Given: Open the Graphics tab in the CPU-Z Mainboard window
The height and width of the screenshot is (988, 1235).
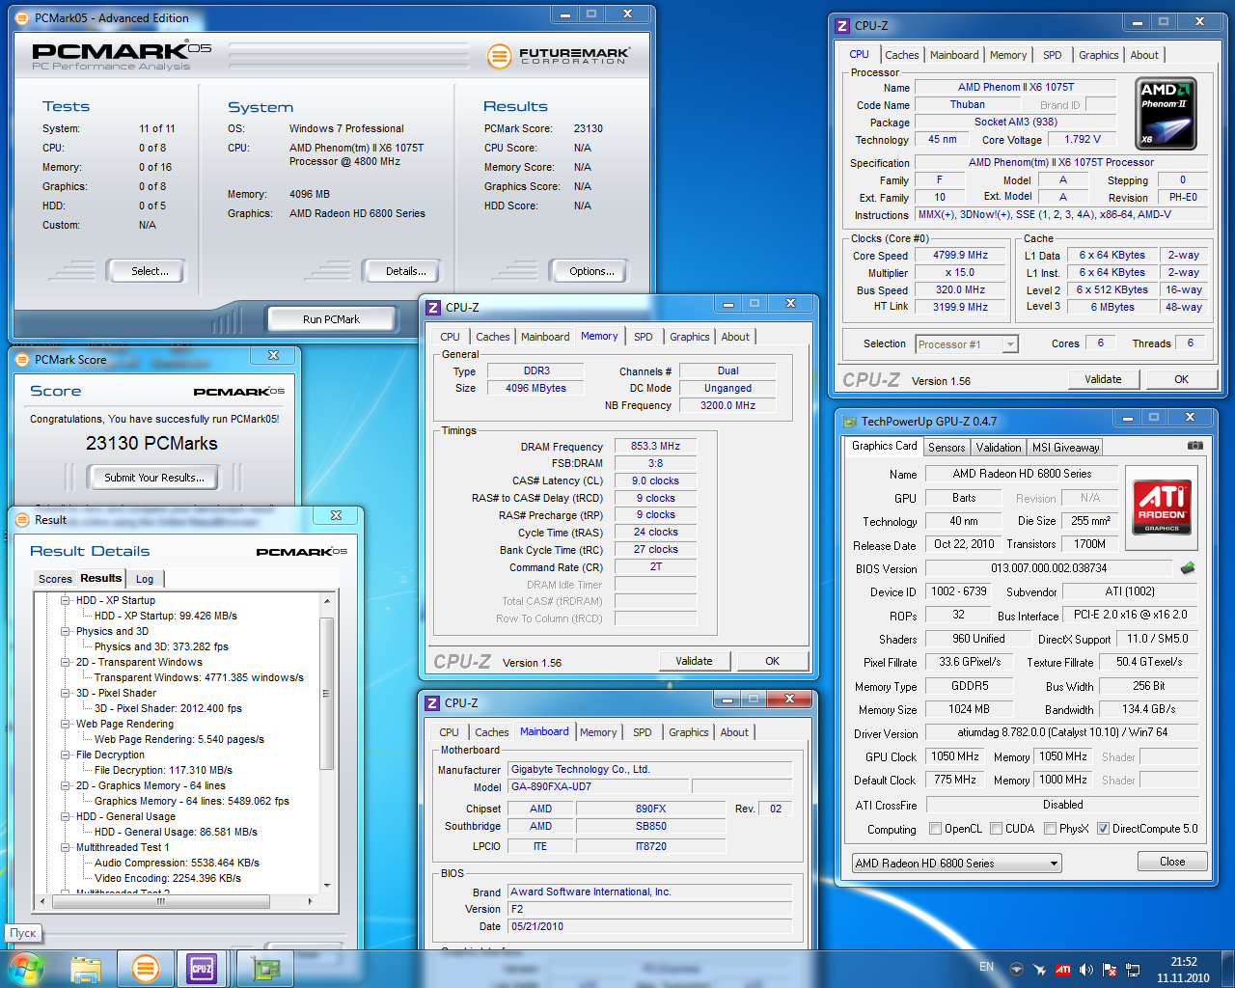Looking at the screenshot, I should click(689, 732).
